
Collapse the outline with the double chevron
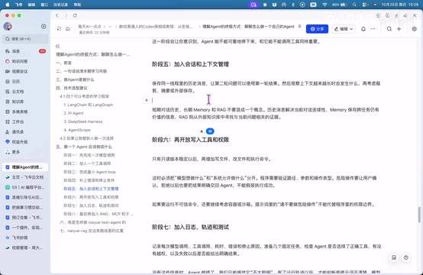(x=57, y=46)
